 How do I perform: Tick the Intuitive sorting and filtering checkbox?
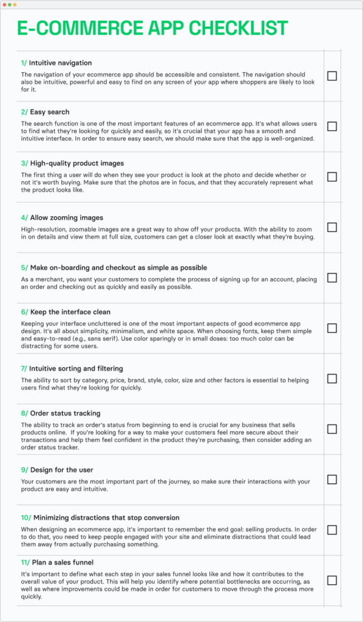point(332,378)
